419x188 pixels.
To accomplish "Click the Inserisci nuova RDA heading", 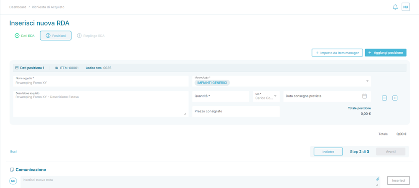I will (39, 23).
